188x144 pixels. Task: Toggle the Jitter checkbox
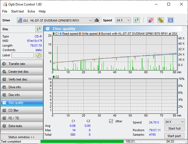point(111,121)
